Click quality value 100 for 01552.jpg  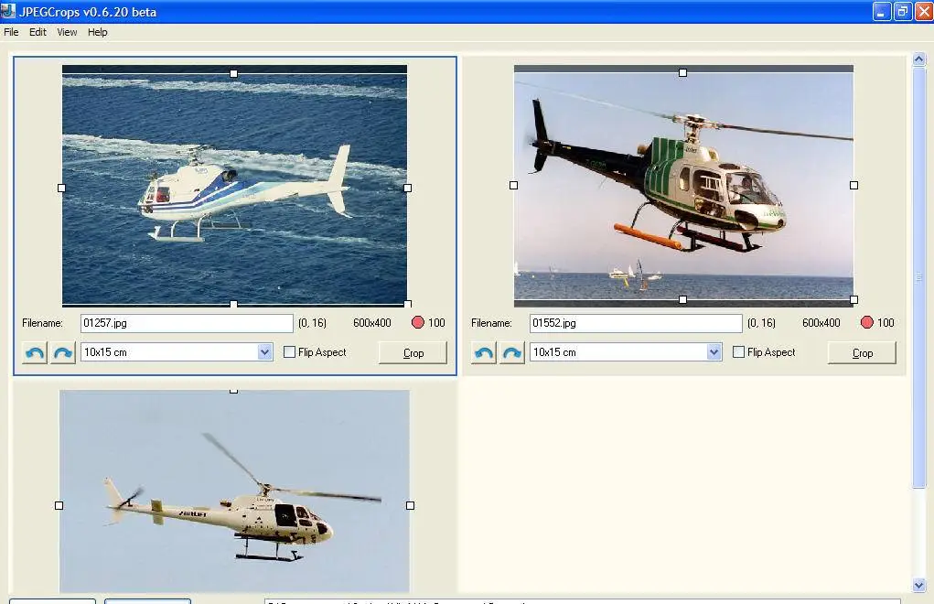[x=886, y=323]
